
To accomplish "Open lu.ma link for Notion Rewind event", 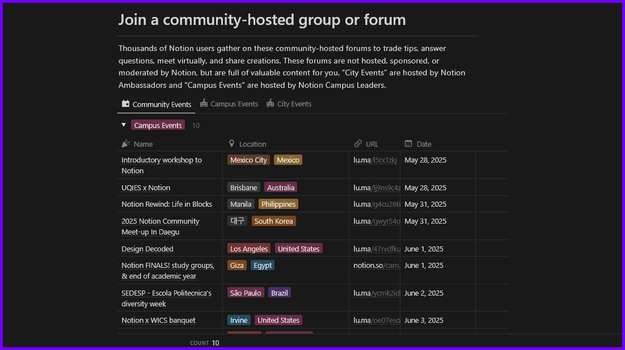I will (x=376, y=204).
